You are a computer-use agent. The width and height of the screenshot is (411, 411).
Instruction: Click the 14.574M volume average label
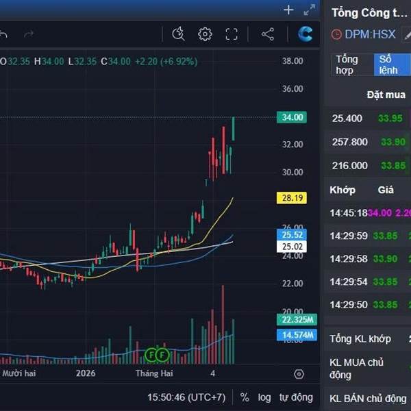click(x=297, y=335)
